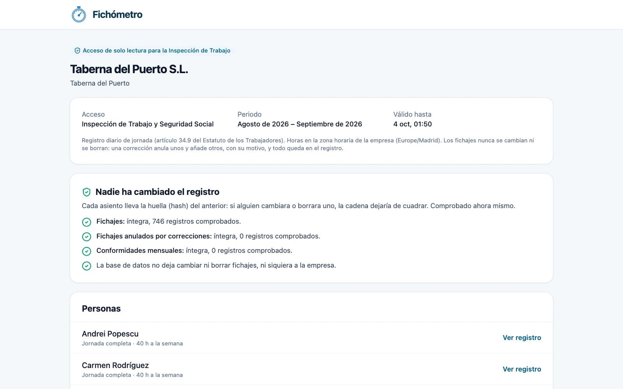This screenshot has width=623, height=389.
Task: Click the period Agosto de 2026 – Septiembre de 2026
Action: point(300,124)
